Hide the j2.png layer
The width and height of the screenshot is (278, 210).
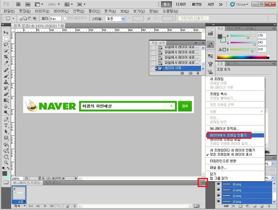(218, 196)
